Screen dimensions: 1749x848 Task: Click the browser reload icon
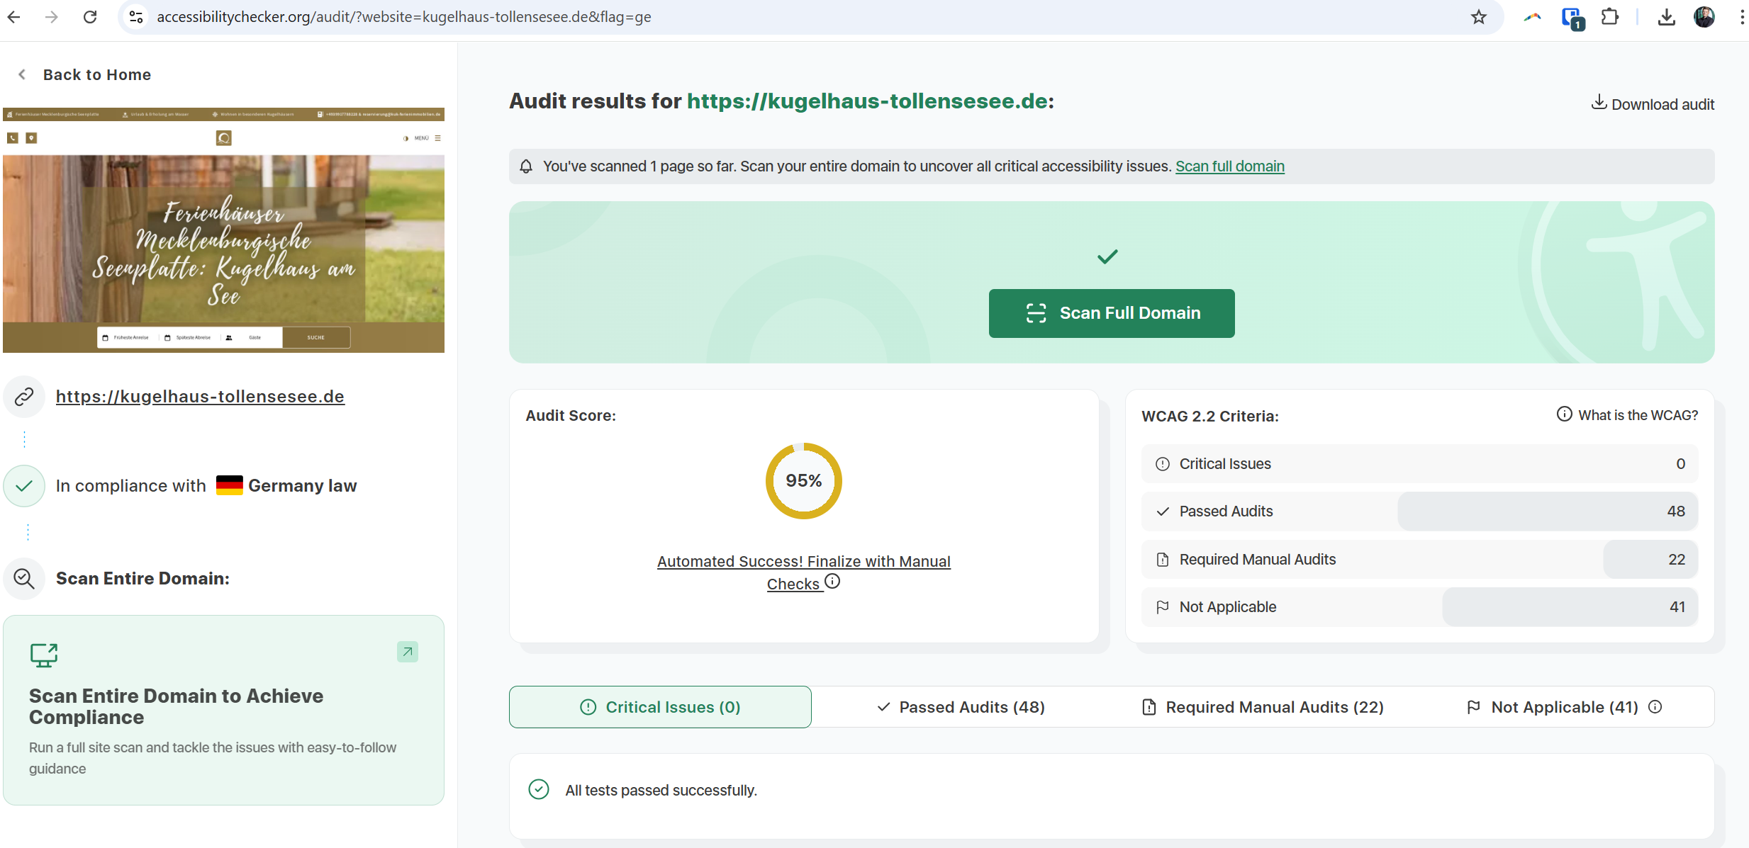tap(90, 17)
